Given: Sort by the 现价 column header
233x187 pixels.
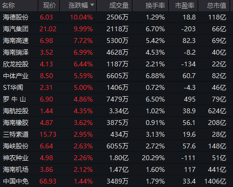Looking at the screenshot, I should coord(50,5).
